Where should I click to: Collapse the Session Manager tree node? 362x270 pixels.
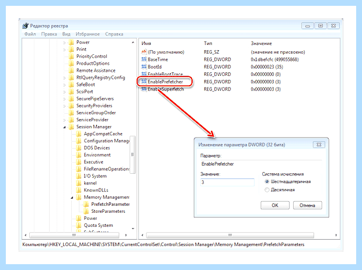click(64, 127)
